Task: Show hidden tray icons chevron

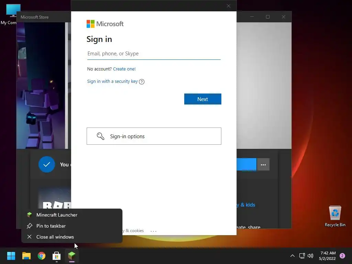Action: (x=293, y=256)
